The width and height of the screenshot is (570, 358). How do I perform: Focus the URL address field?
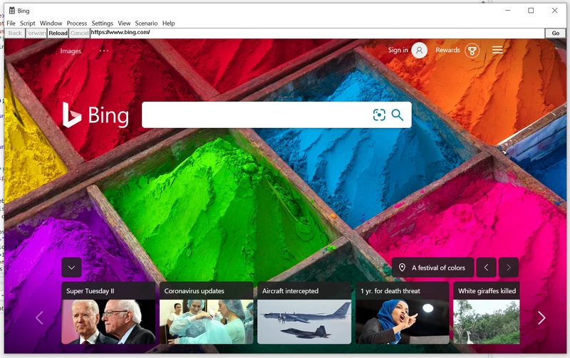coord(317,33)
